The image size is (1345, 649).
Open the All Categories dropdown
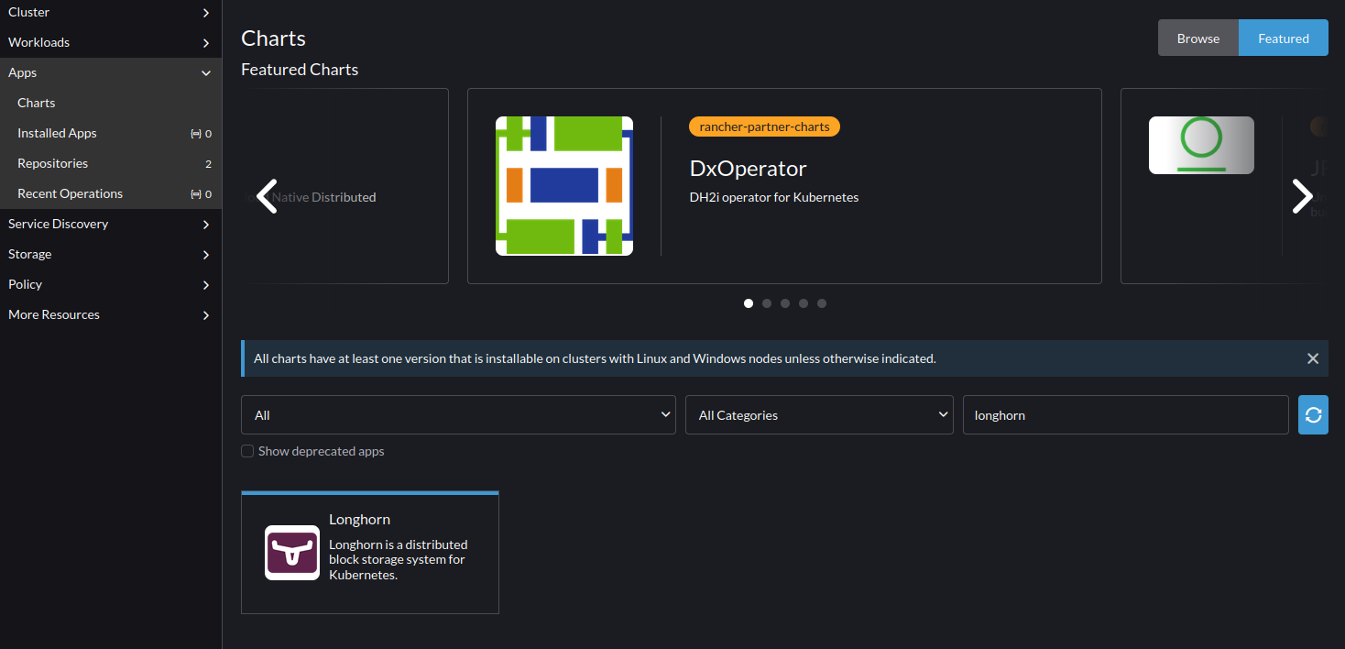click(x=819, y=415)
